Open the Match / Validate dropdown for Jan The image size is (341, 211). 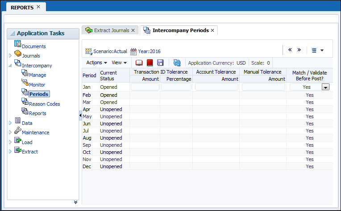tap(326, 87)
